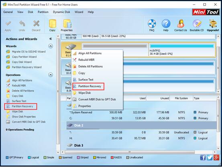The image size is (222, 167).
Task: Choose Rebuild MBR in context menu
Action: [x=97, y=60]
